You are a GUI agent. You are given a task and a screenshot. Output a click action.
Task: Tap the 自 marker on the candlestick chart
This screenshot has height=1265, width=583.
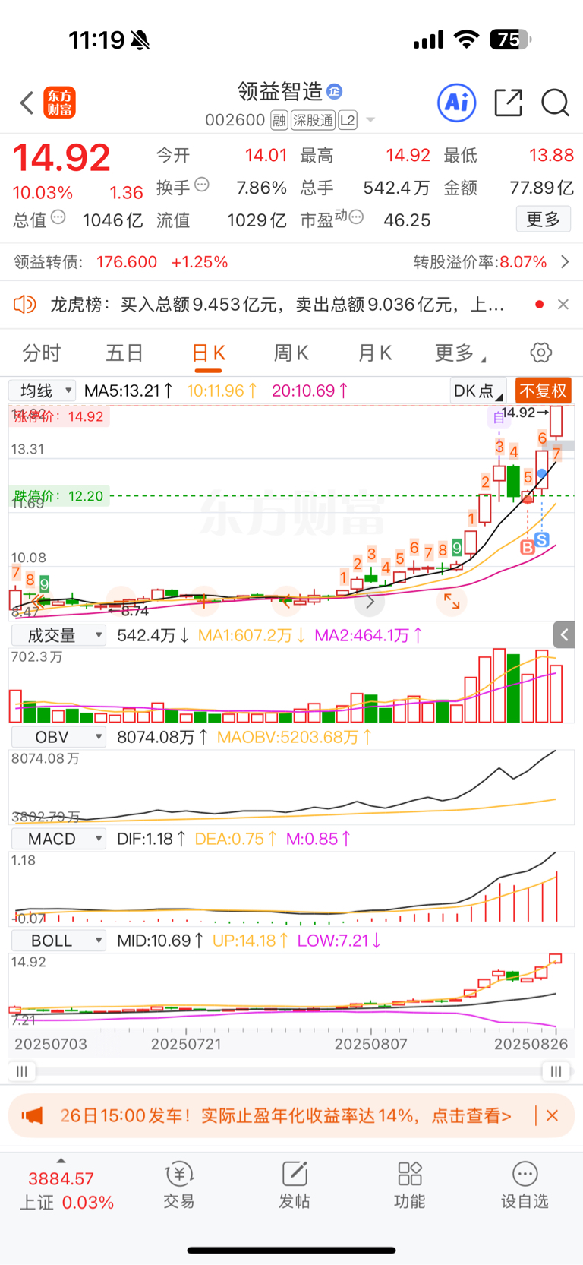[x=499, y=417]
